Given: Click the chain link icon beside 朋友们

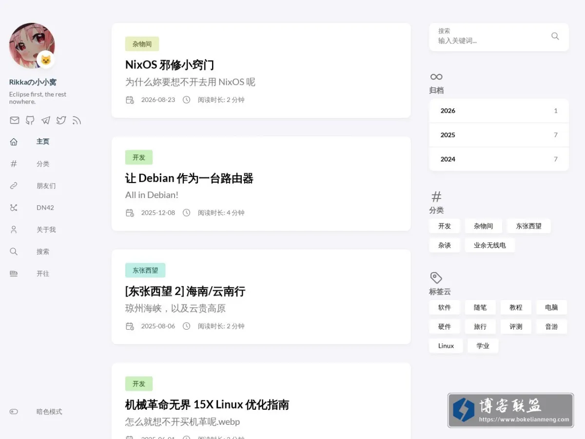Looking at the screenshot, I should (14, 186).
